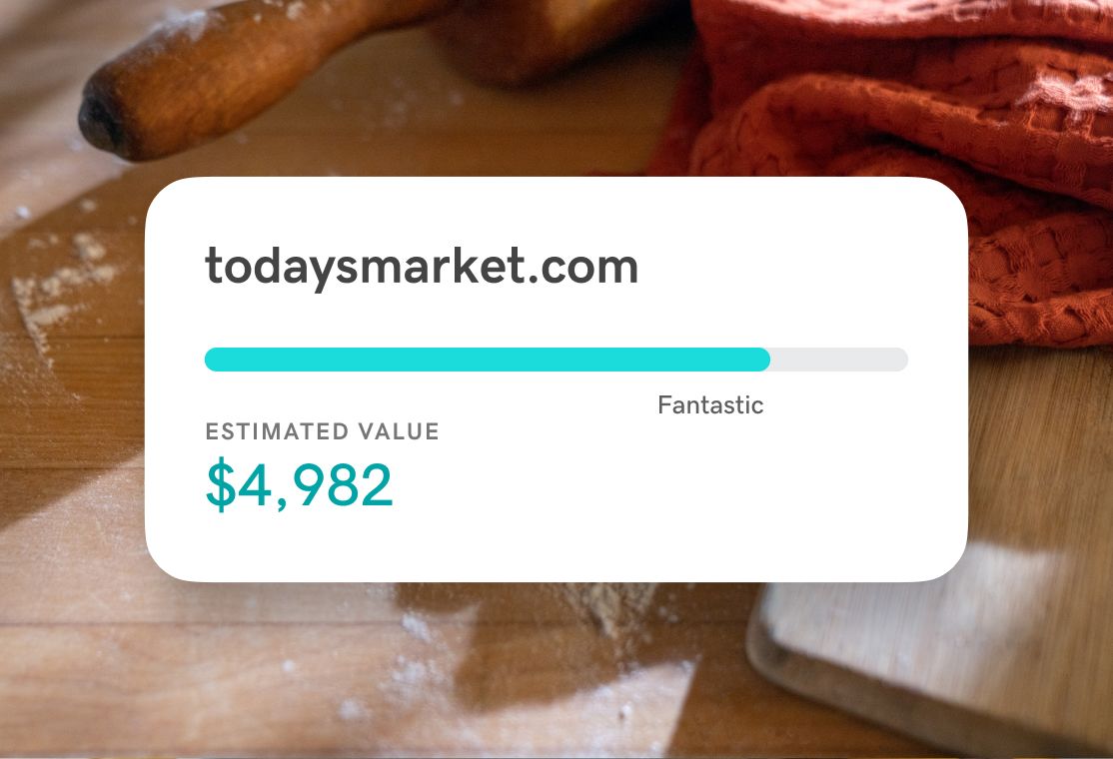Click the $4,982 estimated price

(x=299, y=485)
